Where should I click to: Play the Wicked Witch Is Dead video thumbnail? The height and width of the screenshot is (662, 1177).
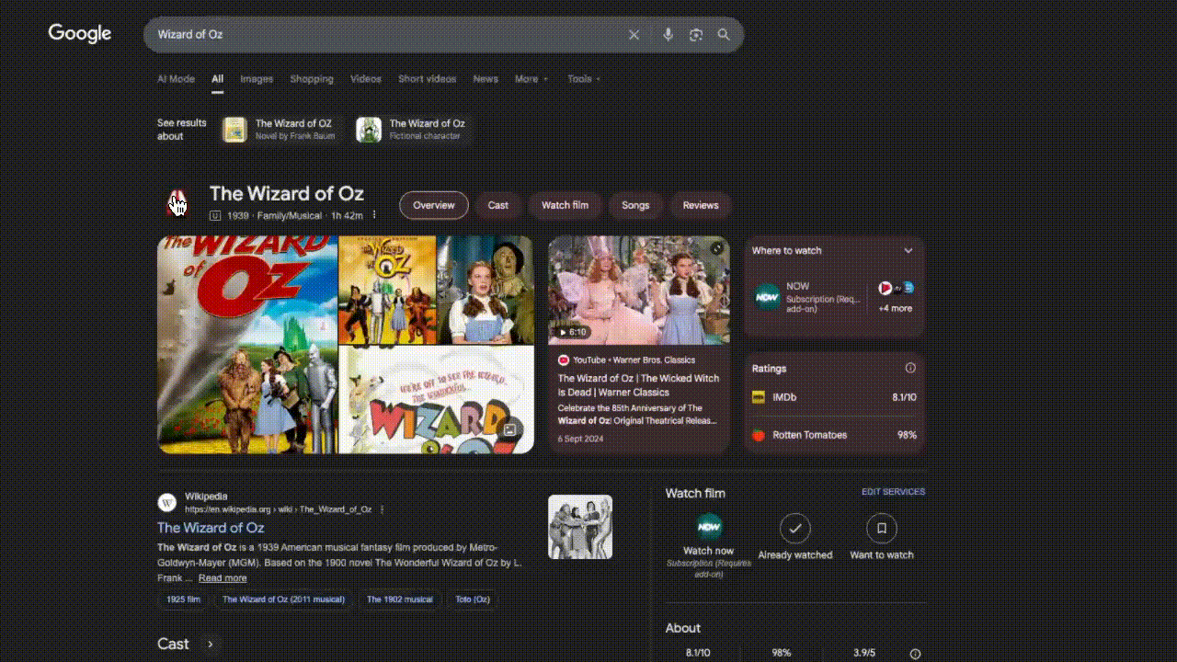638,289
